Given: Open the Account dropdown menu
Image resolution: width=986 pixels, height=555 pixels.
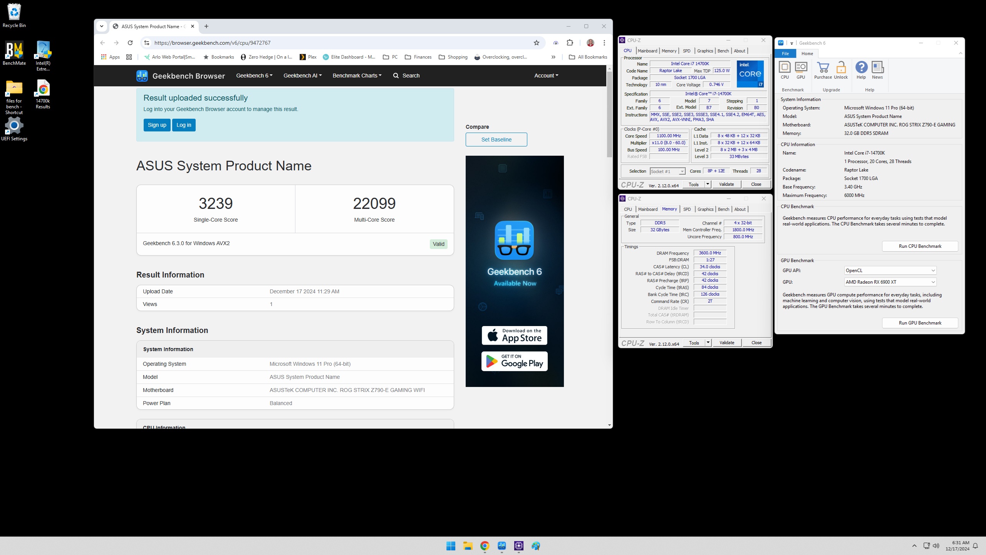Looking at the screenshot, I should pos(546,76).
